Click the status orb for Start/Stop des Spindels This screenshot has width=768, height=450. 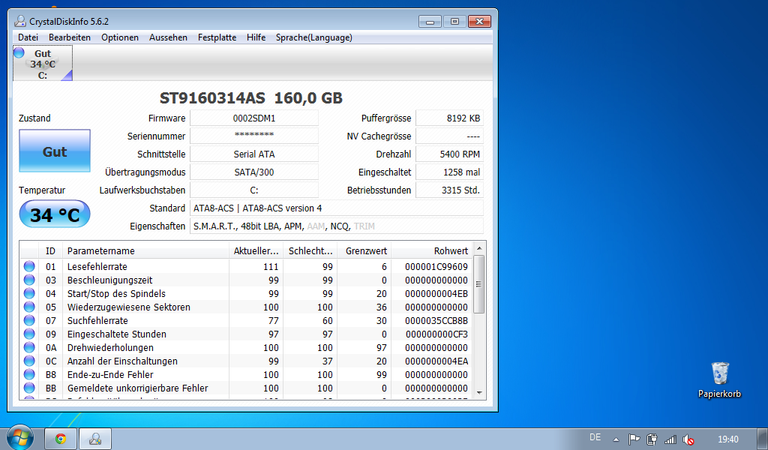coord(29,293)
